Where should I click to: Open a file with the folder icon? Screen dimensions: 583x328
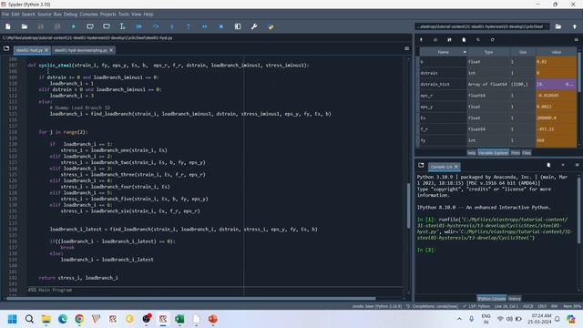pyautogui.click(x=25, y=26)
